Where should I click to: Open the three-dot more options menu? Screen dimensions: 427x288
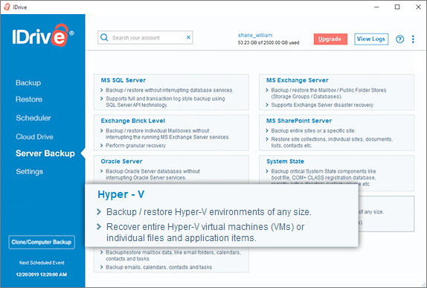[413, 39]
